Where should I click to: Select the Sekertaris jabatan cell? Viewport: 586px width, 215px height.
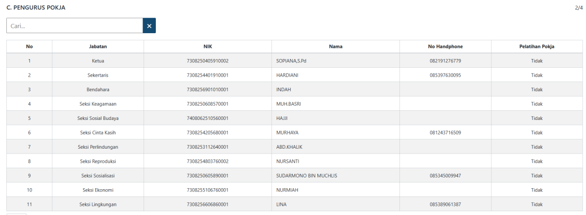[x=98, y=75]
